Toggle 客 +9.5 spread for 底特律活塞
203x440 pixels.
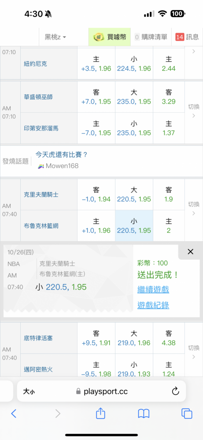tap(96, 338)
